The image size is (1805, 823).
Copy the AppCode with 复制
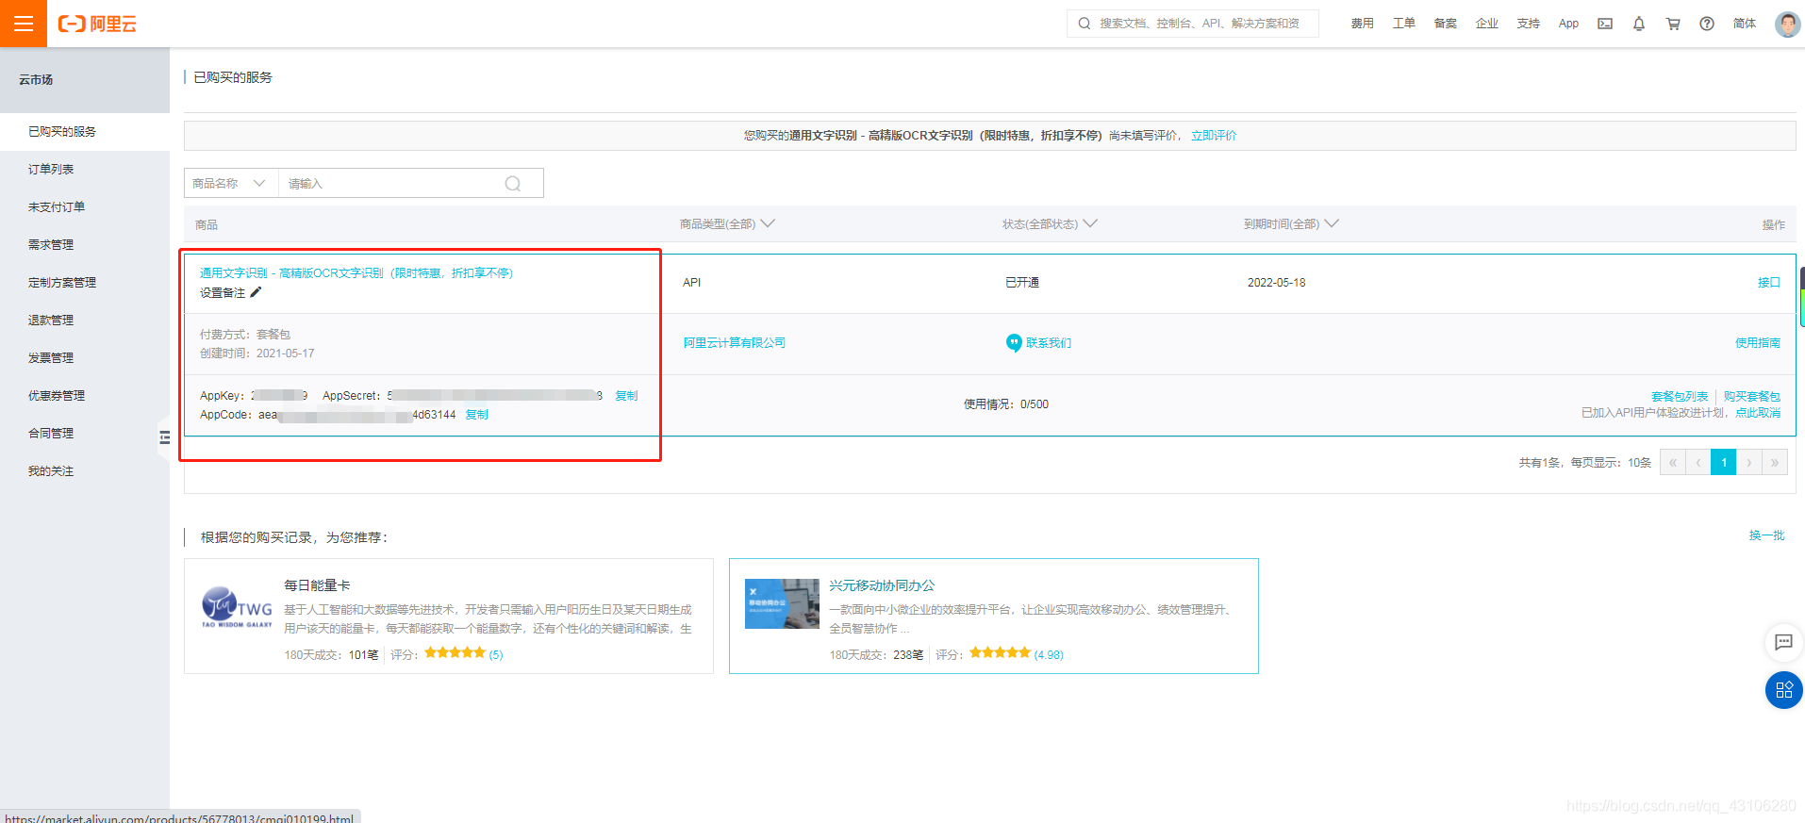click(x=476, y=415)
